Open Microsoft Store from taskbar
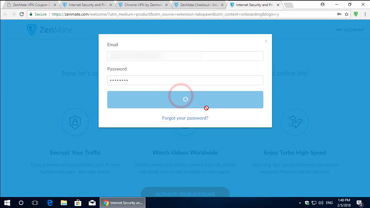 coord(78,203)
